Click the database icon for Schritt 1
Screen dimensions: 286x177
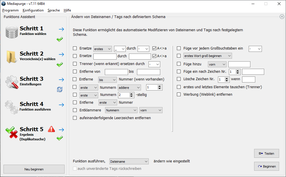12,32
